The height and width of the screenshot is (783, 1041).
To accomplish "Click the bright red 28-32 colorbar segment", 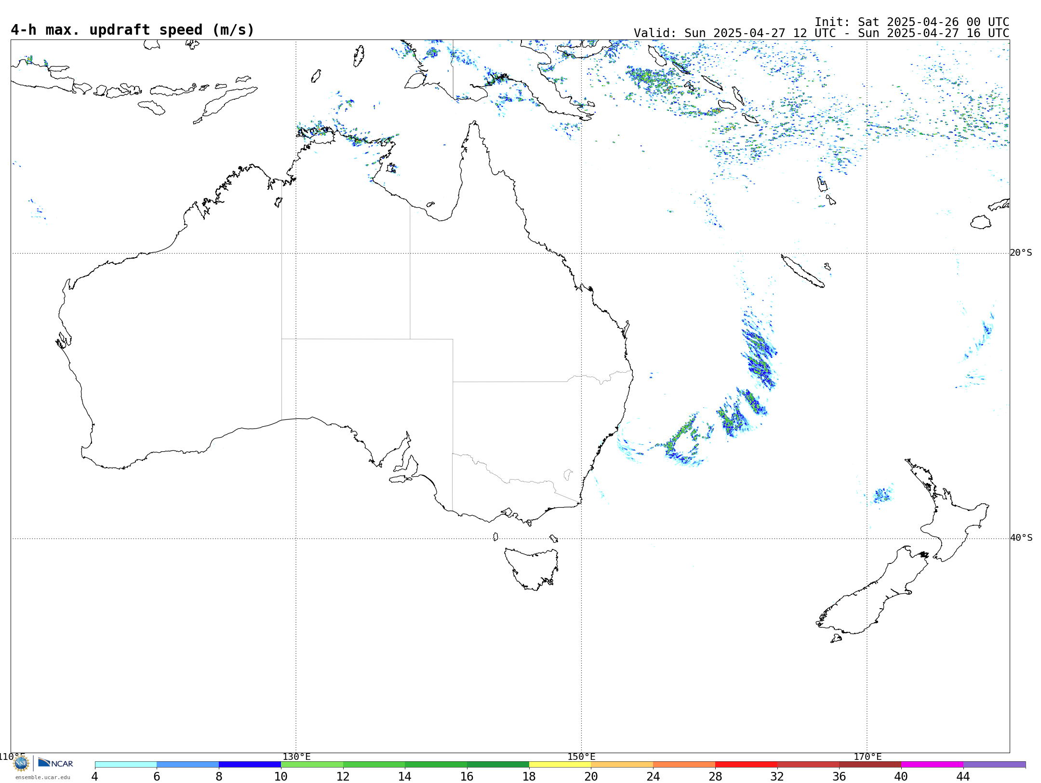I will pyautogui.click(x=746, y=765).
